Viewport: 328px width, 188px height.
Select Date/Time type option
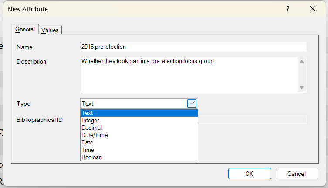click(139, 135)
